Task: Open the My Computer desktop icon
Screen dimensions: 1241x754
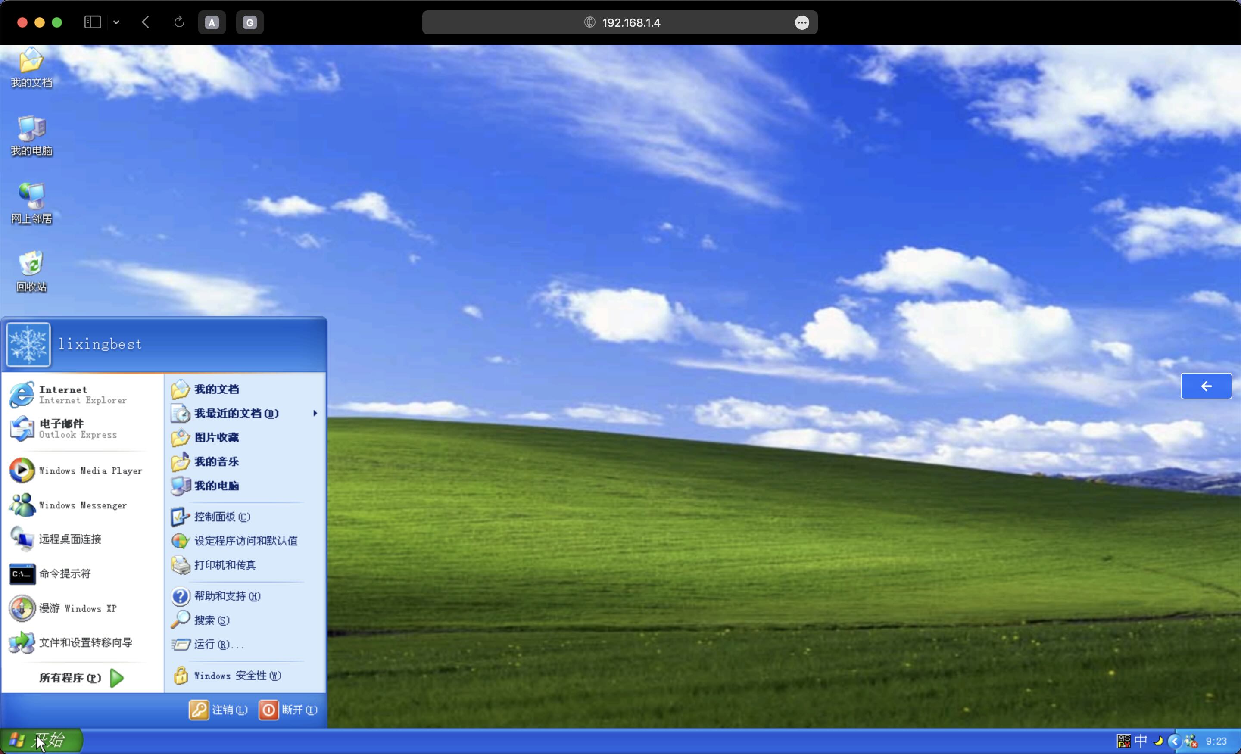Action: click(31, 128)
